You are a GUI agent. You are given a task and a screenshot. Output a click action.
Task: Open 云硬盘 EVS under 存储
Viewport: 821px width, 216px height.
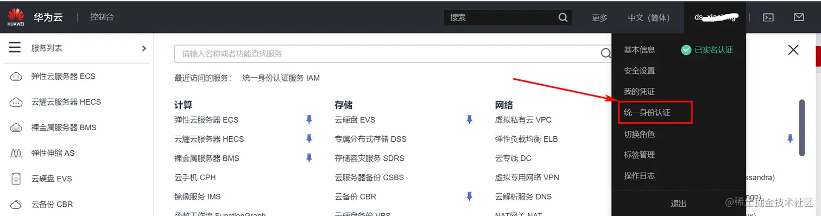(x=355, y=119)
